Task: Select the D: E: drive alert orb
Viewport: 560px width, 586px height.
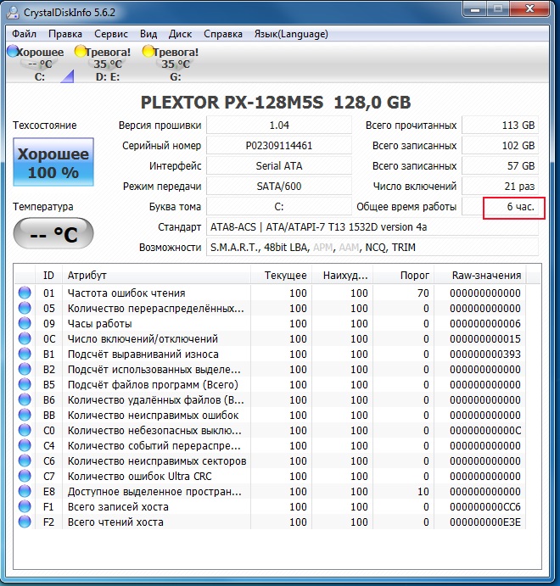Action: [x=81, y=52]
